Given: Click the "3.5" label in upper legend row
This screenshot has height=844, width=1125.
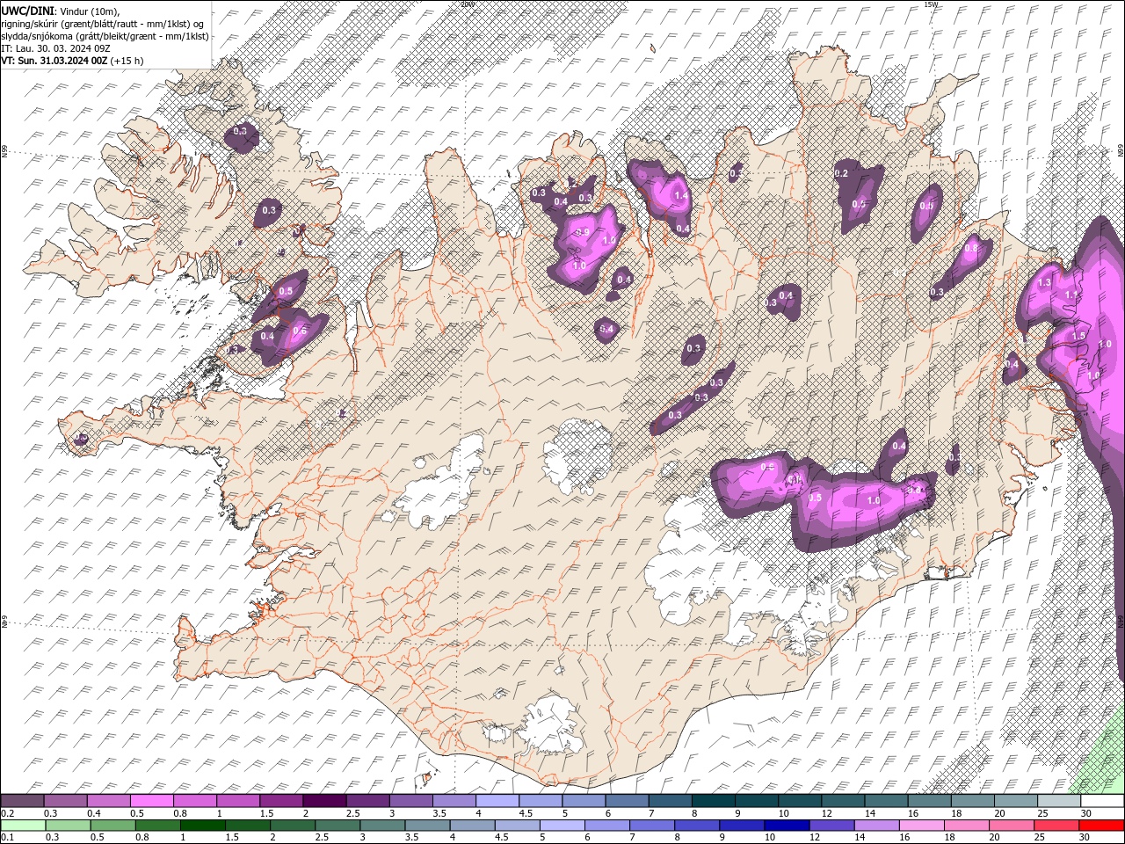Looking at the screenshot, I should point(439,813).
